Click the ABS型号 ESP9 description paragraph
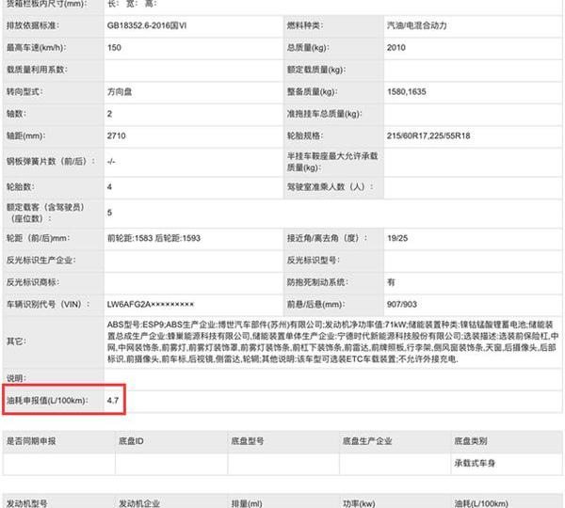 333,341
